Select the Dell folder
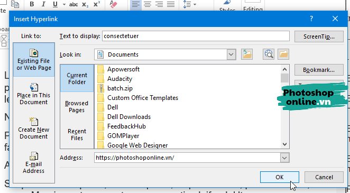Viewport: 350px width, 193px height. [107, 107]
